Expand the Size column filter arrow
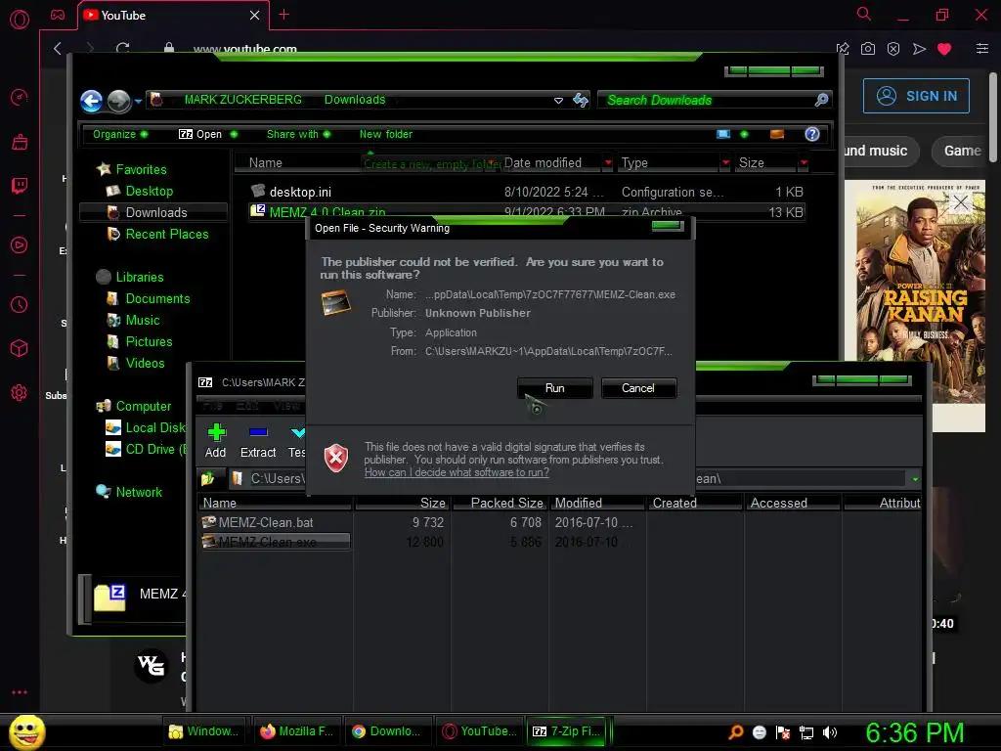Screen dimensions: 1001x751 pos(804,163)
